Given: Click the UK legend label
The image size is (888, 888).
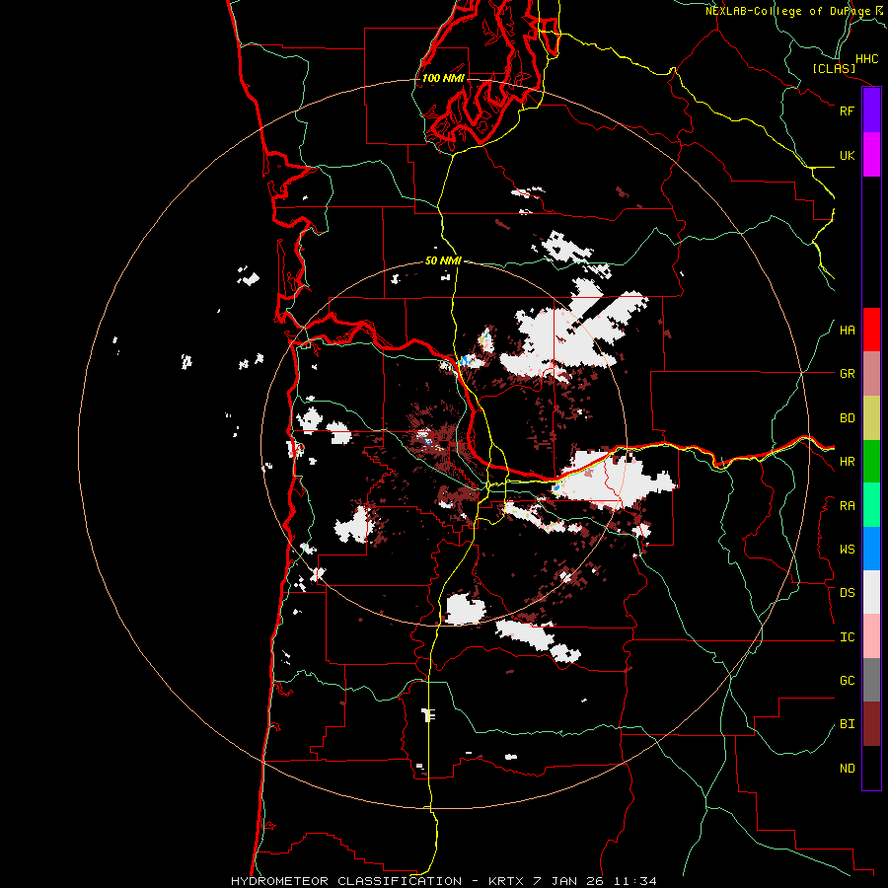Looking at the screenshot, I should click(x=847, y=155).
